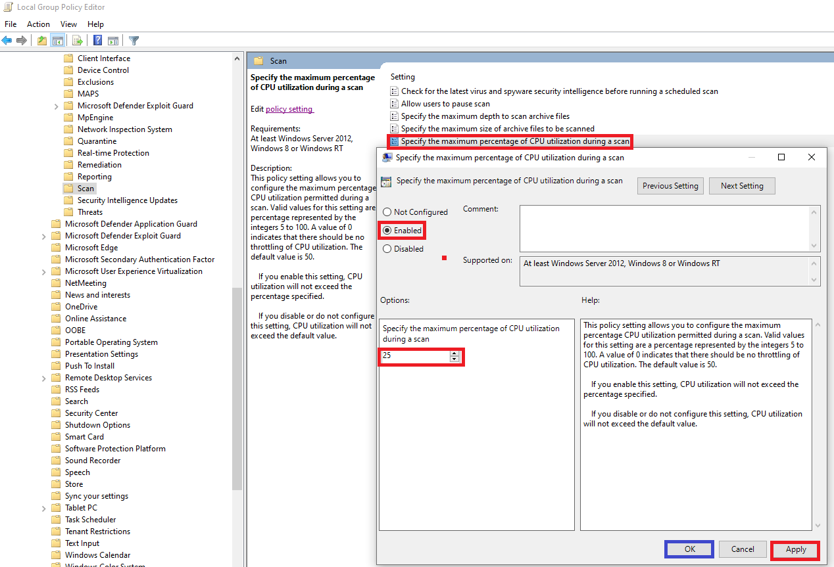Viewport: 834px width, 567px height.
Task: Click the Back navigation arrow in the toolbar
Action: [7, 40]
